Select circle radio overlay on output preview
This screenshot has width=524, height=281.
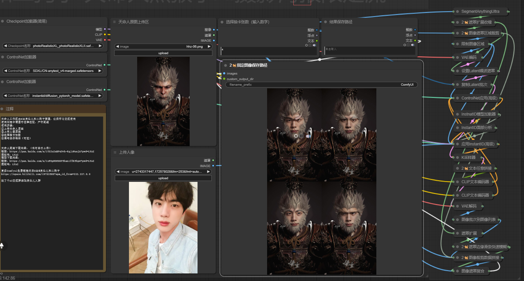coord(296,136)
